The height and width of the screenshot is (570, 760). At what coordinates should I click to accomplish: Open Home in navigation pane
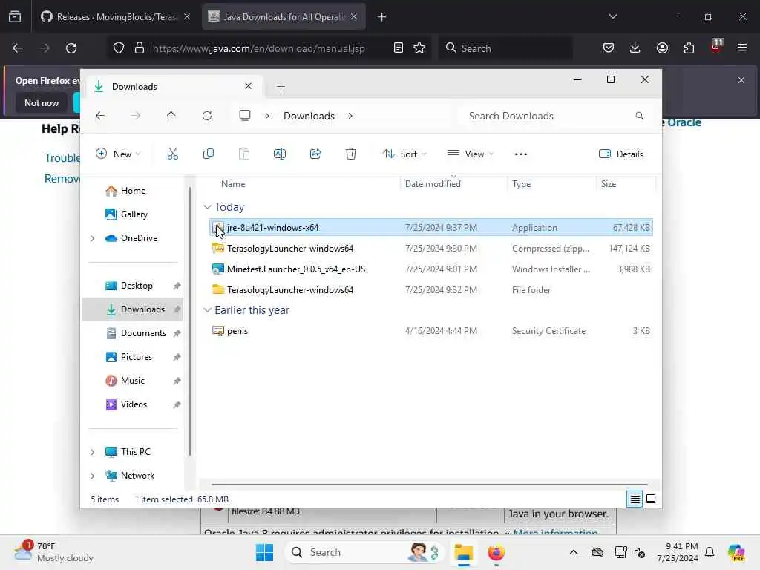(x=132, y=191)
